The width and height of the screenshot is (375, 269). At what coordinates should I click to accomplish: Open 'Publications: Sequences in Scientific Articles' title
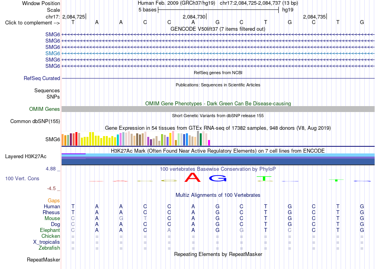218,85
